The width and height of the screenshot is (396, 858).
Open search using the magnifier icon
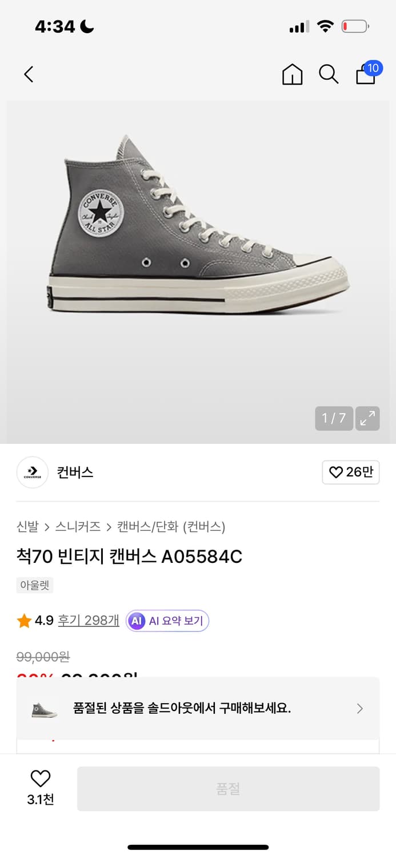[x=328, y=74]
